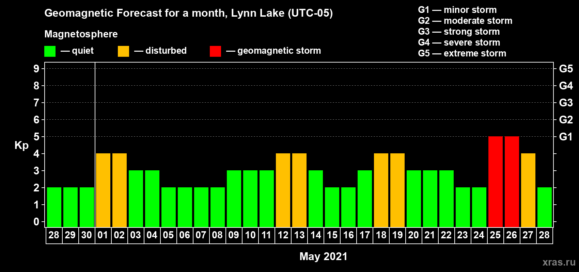Click the green bar for May 24
This screenshot has height=272, width=579.
(x=479, y=207)
